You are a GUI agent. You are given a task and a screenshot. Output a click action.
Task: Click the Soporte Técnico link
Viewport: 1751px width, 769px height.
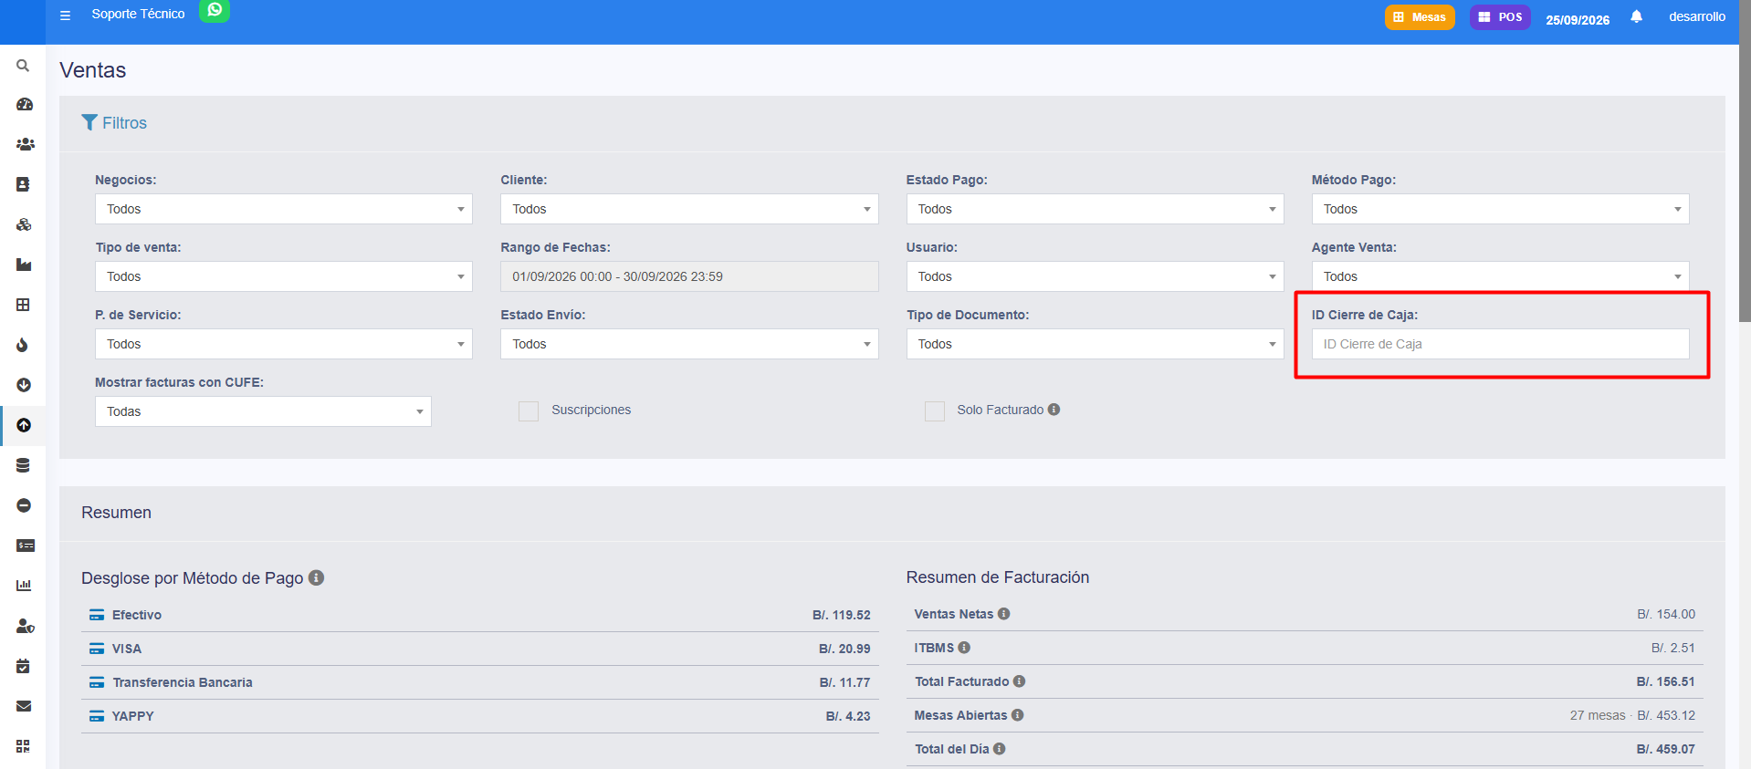pos(138,14)
